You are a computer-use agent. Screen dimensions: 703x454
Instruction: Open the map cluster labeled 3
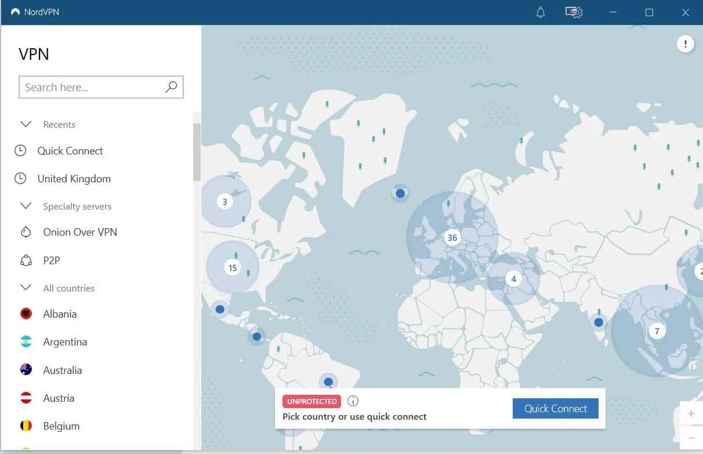(225, 202)
